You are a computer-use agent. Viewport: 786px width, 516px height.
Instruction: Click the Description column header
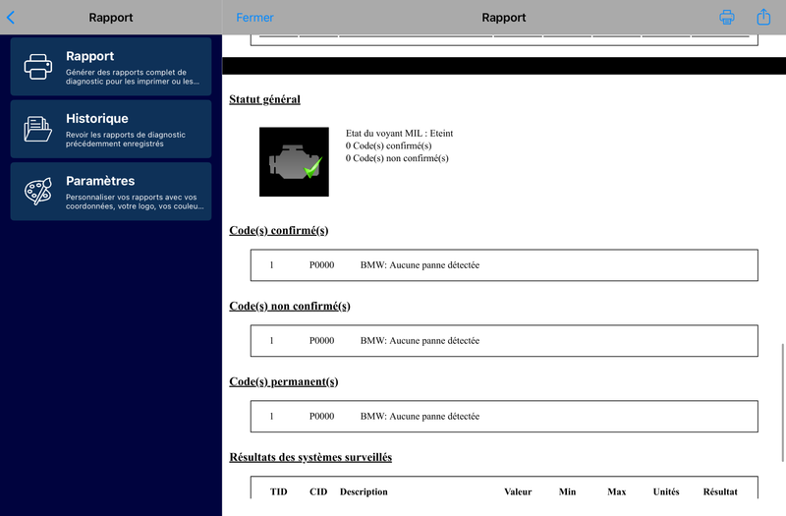click(x=364, y=492)
